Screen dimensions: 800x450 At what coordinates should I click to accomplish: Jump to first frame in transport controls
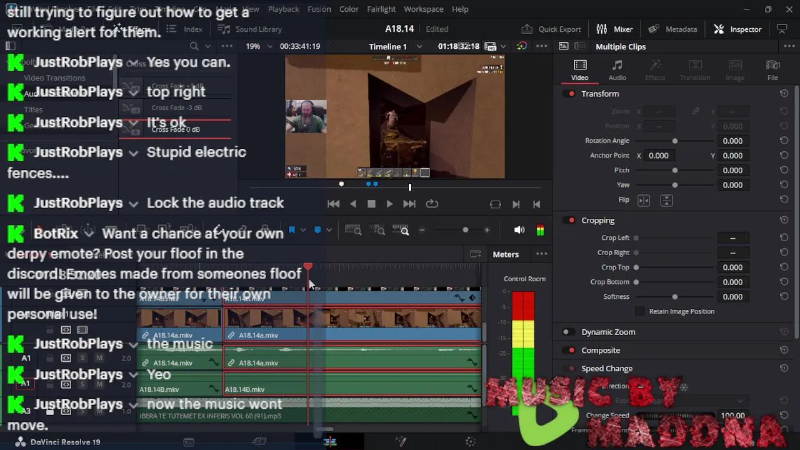(333, 204)
